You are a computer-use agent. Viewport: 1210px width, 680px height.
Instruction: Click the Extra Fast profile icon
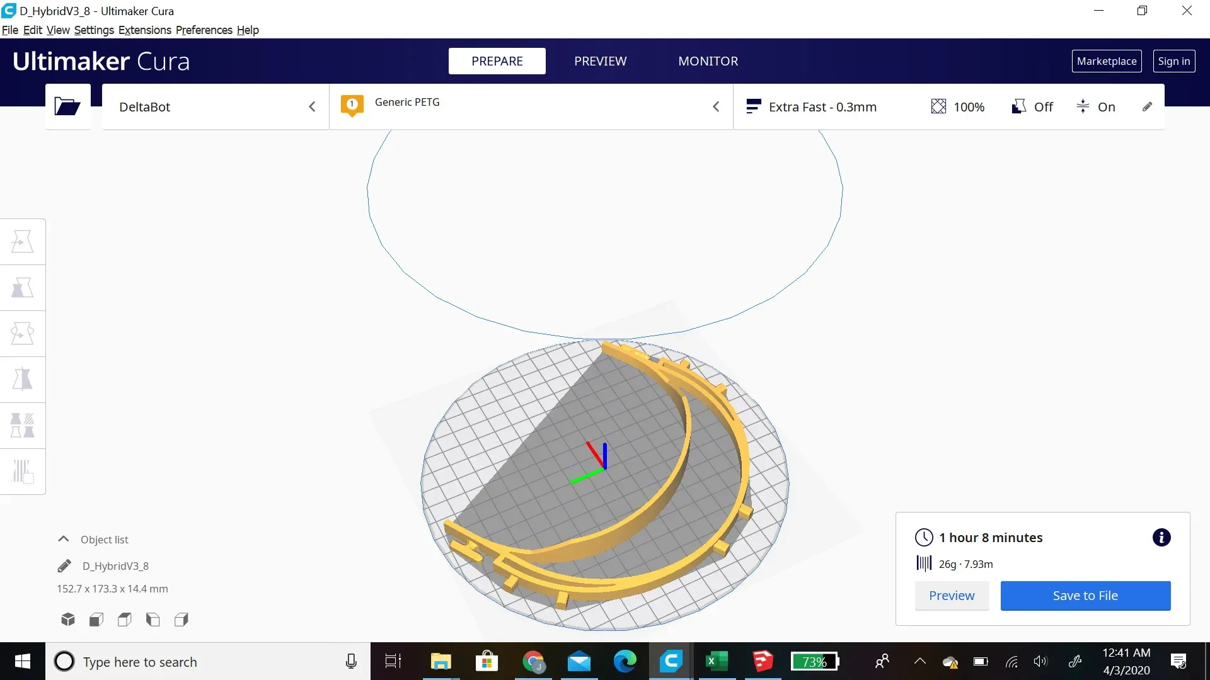click(753, 106)
